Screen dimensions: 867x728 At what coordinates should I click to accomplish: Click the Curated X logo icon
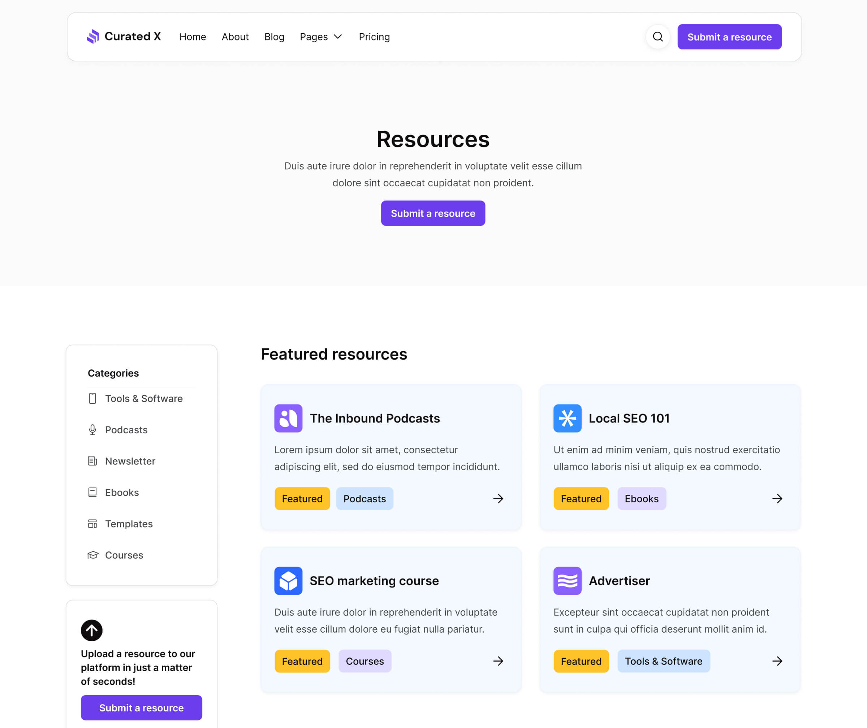tap(93, 36)
